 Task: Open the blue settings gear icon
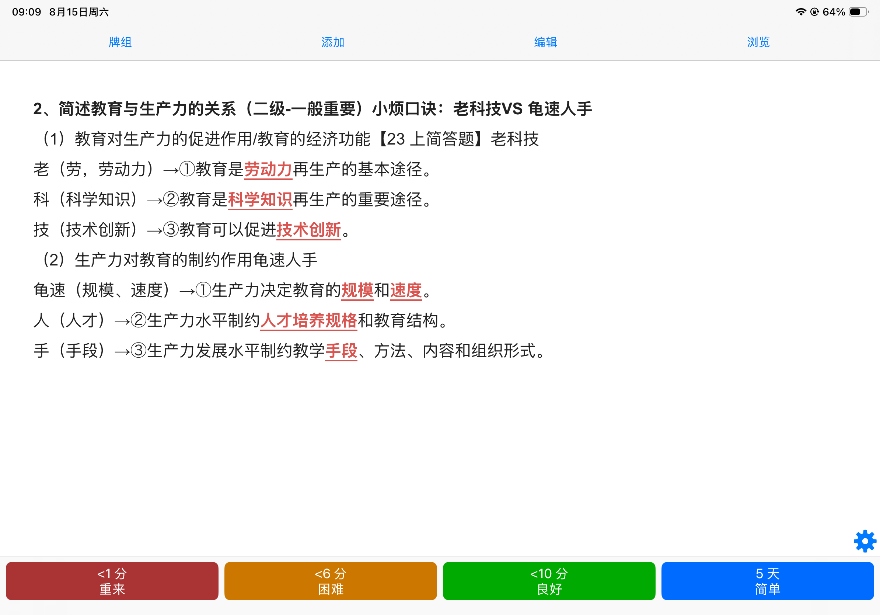click(864, 541)
